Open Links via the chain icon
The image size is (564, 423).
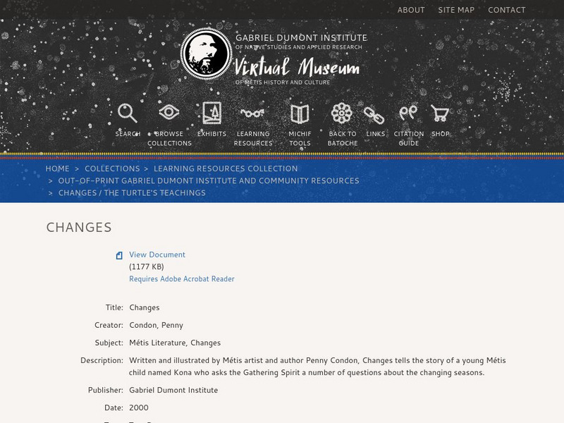[x=375, y=114]
